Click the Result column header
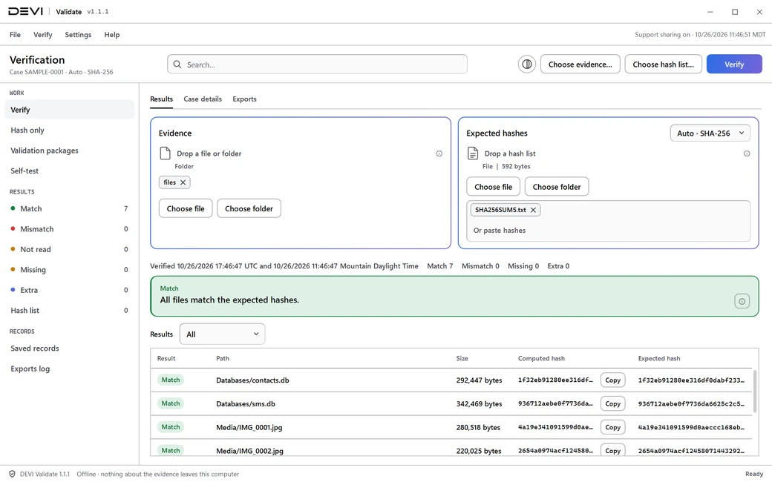This screenshot has width=772, height=482. click(x=166, y=359)
